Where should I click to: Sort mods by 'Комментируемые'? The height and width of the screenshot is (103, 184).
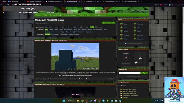click(74, 34)
